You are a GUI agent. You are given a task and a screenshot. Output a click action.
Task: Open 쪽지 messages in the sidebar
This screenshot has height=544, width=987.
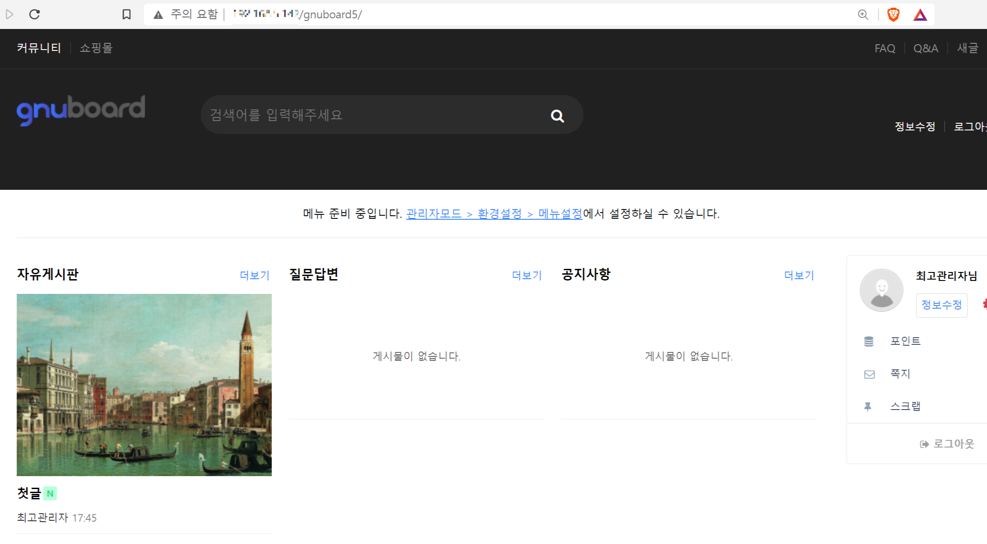pyautogui.click(x=900, y=374)
